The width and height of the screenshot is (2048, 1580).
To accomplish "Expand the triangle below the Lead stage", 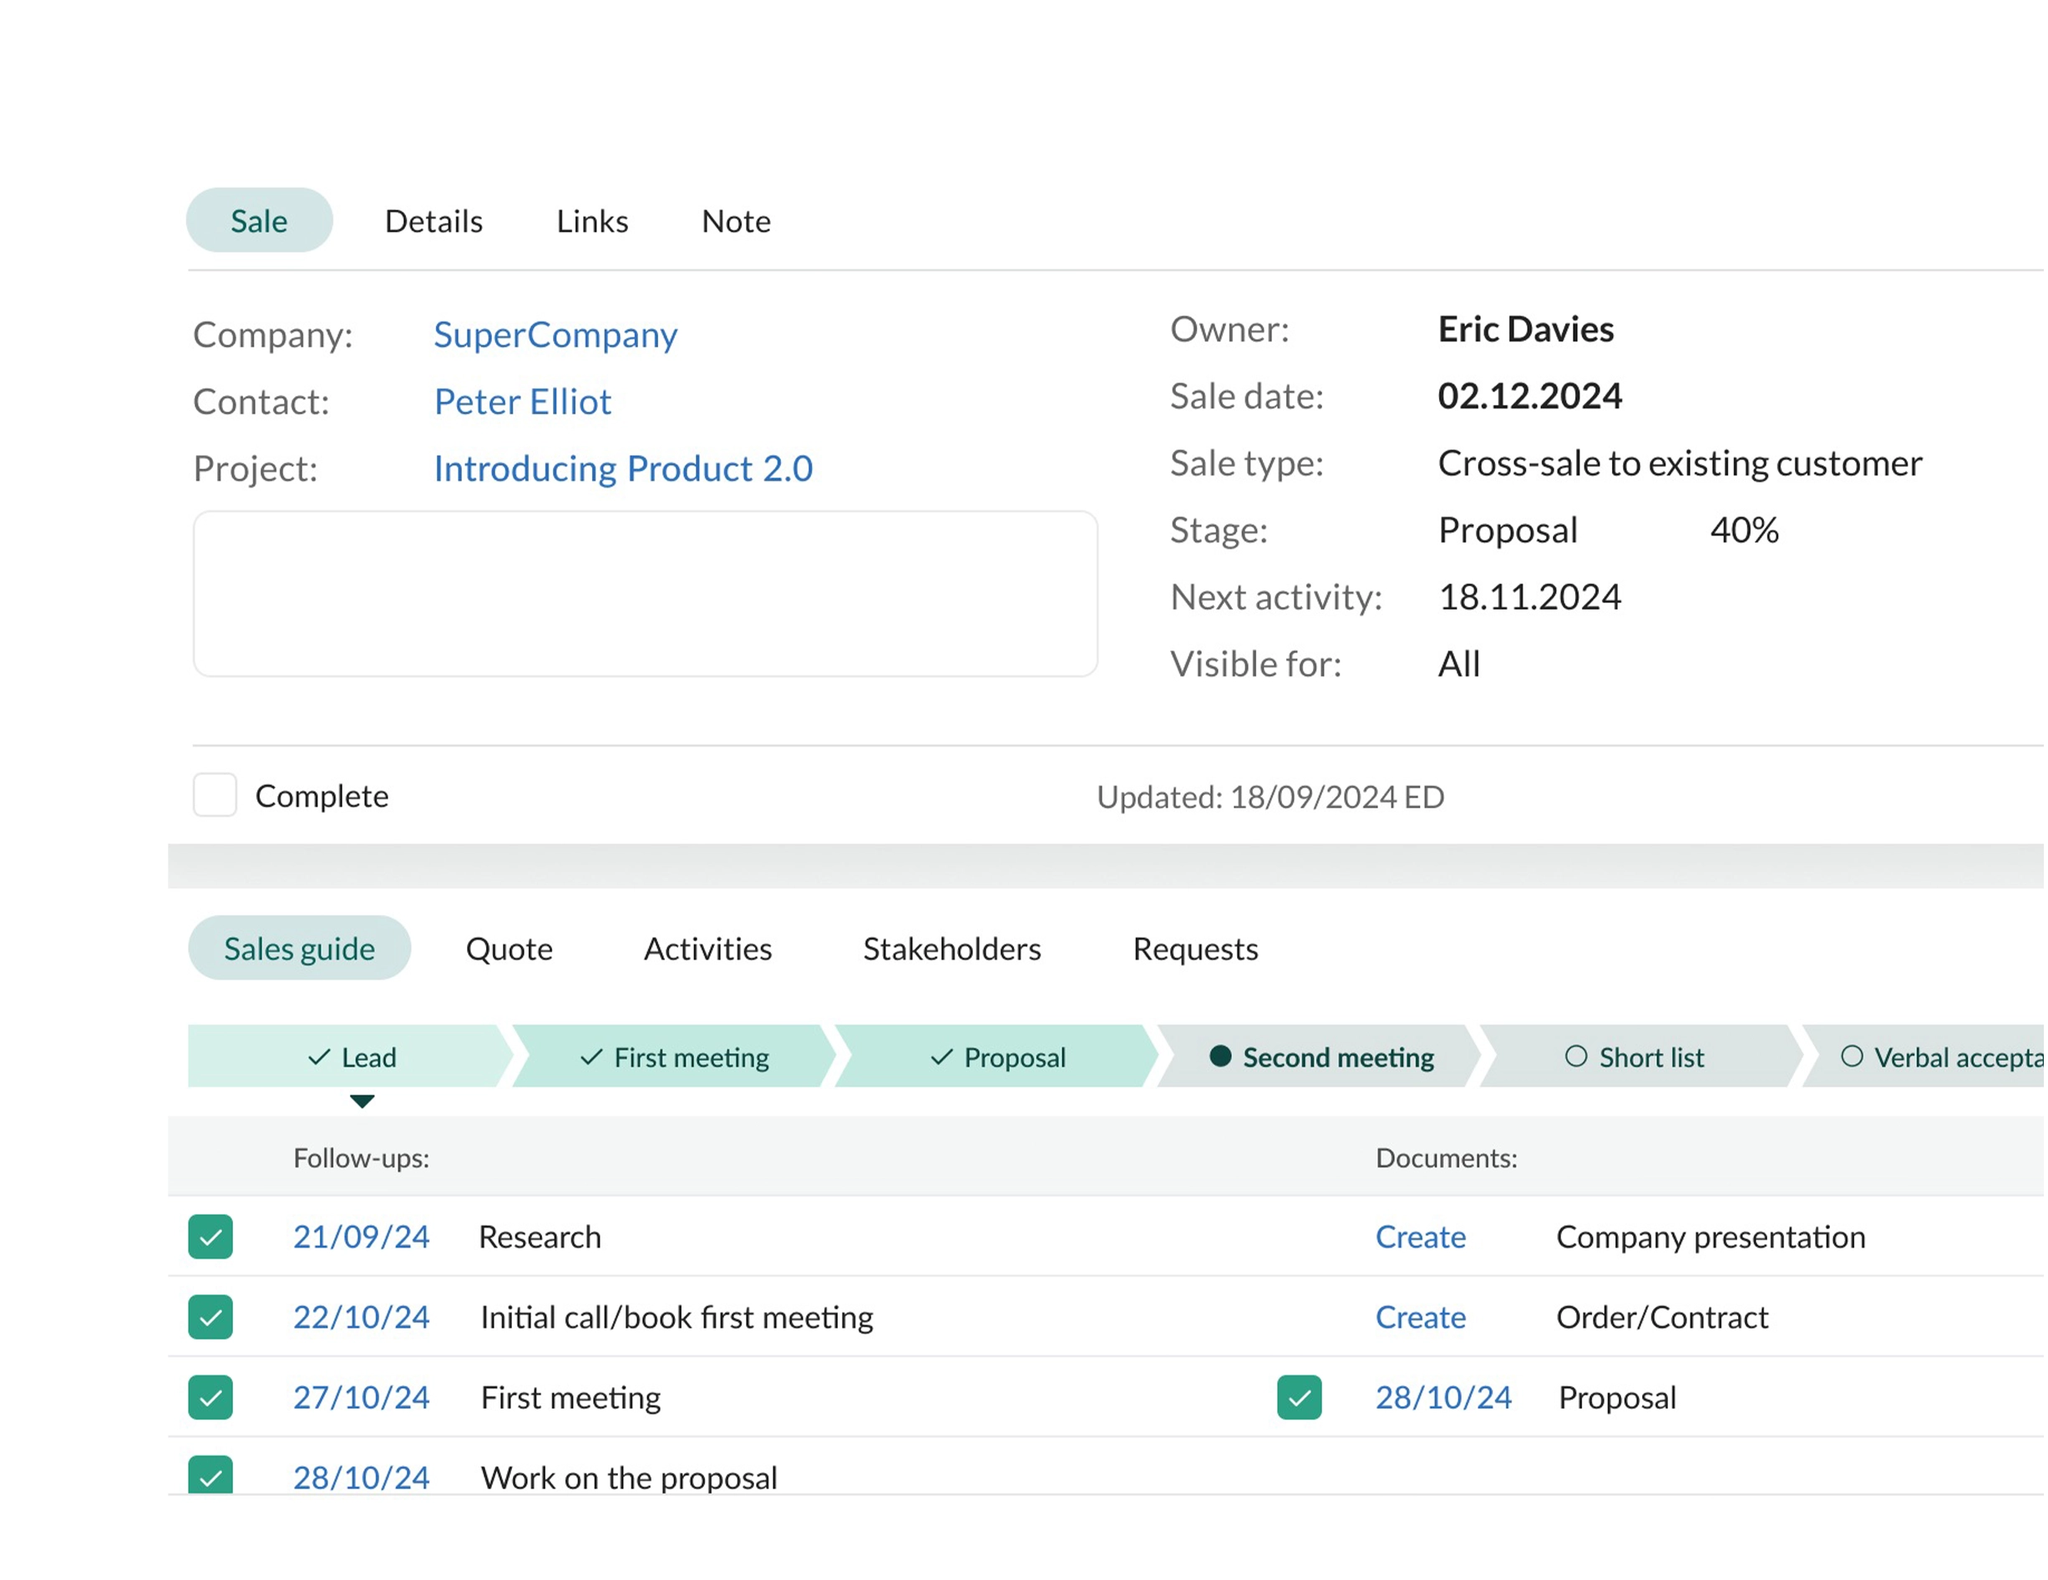I will [x=362, y=1100].
